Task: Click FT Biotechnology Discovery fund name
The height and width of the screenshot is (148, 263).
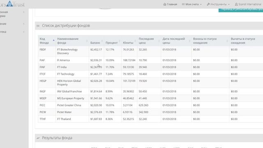Action: pyautogui.click(x=67, y=51)
